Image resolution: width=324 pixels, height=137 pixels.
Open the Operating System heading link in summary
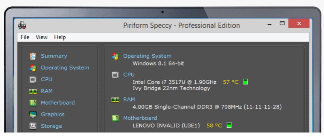(x=148, y=56)
